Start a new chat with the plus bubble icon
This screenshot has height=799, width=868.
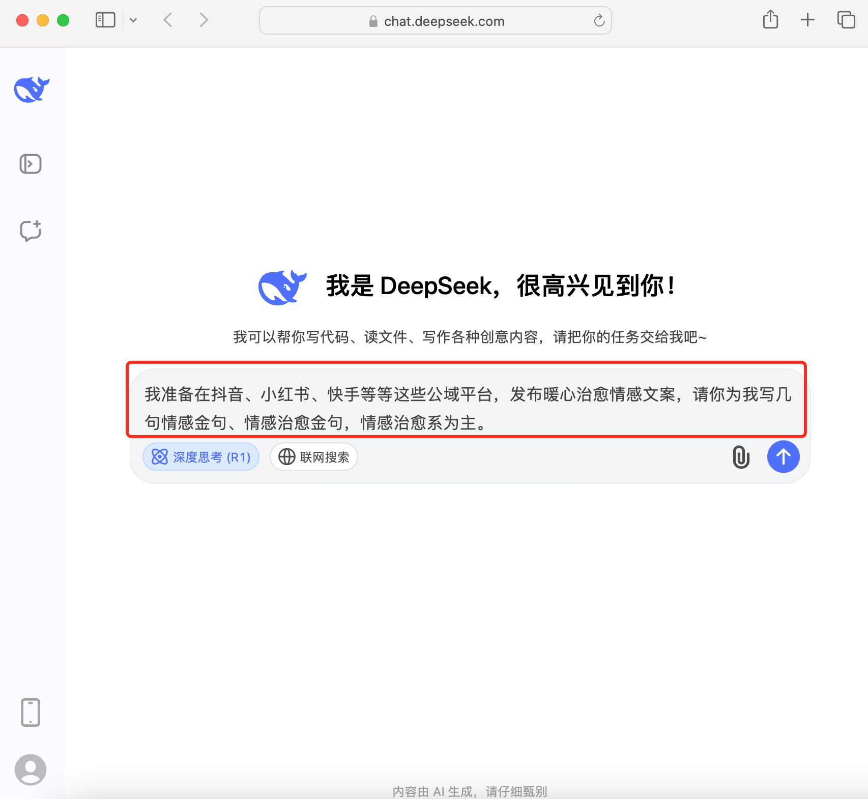31,231
